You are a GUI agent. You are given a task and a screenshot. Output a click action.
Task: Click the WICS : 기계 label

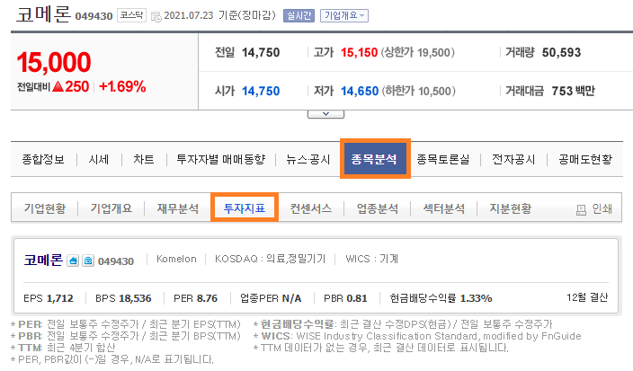372,259
